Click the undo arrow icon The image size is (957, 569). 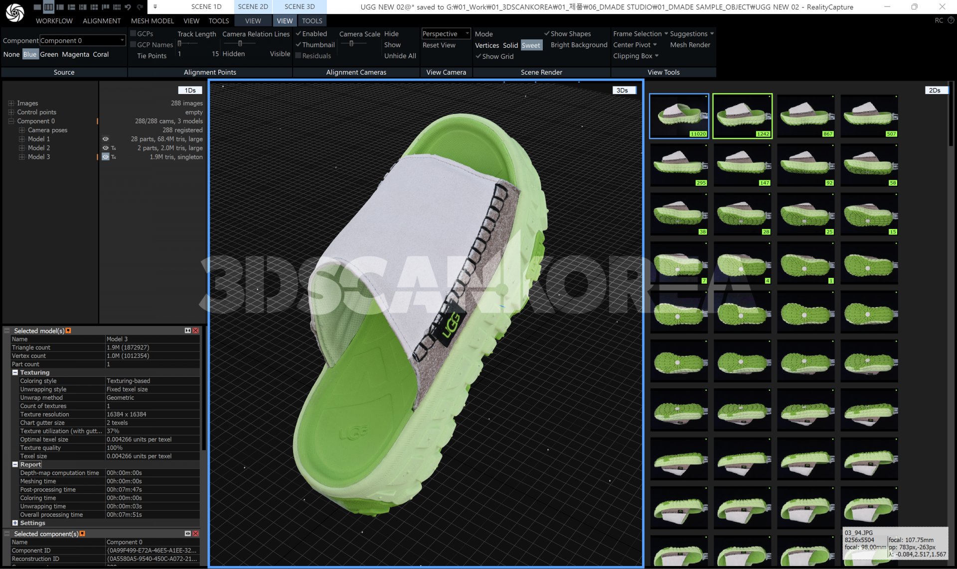[x=128, y=7]
